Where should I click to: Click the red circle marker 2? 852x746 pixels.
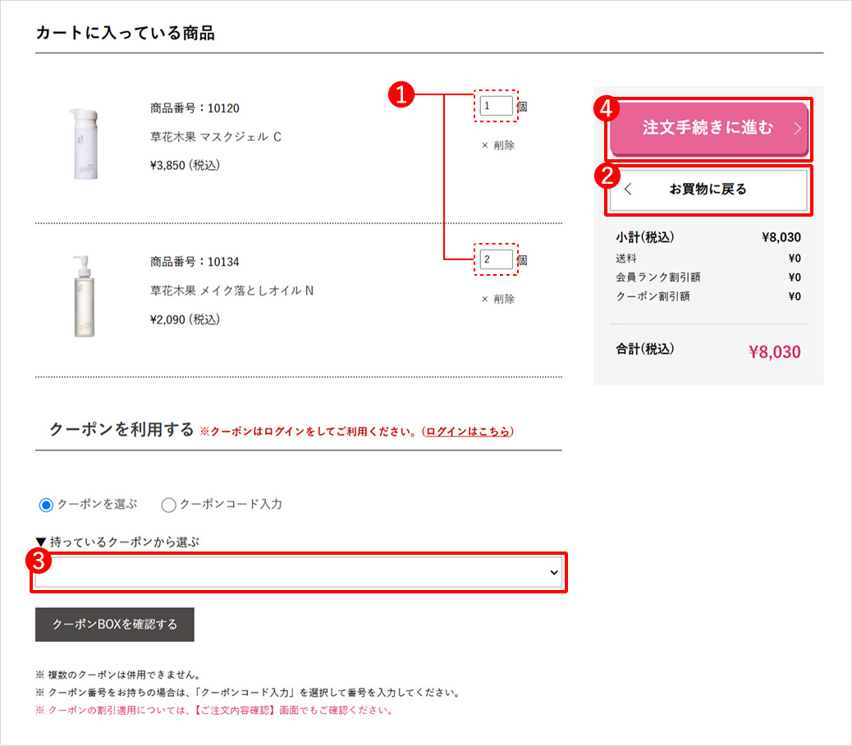607,174
